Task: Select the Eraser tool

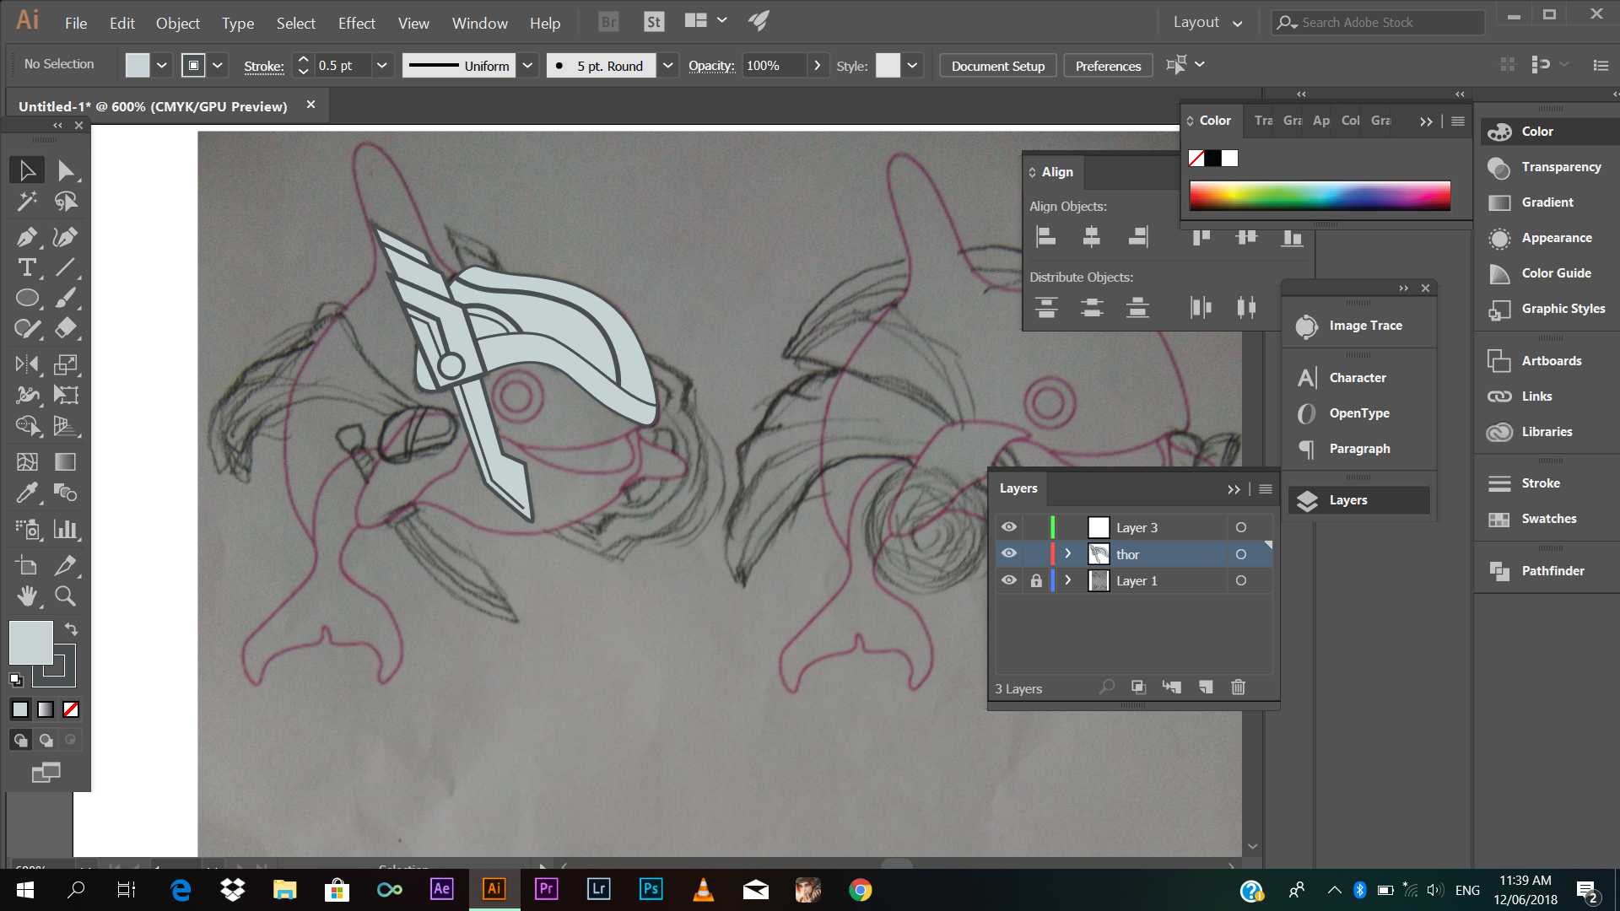Action: 66,328
